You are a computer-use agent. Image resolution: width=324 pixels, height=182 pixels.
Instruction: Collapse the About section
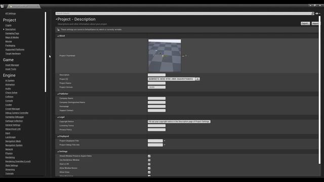coord(58,36)
